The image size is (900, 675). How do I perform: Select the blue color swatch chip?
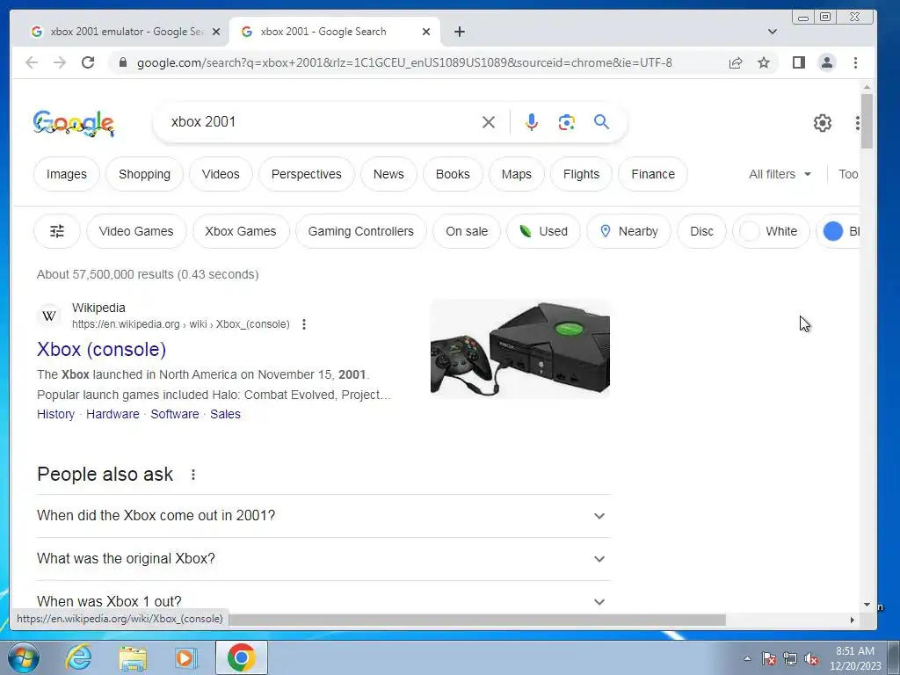(838, 231)
